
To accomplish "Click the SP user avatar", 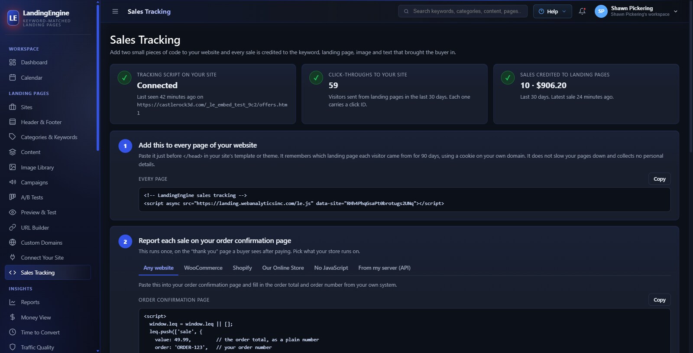I will pyautogui.click(x=601, y=11).
